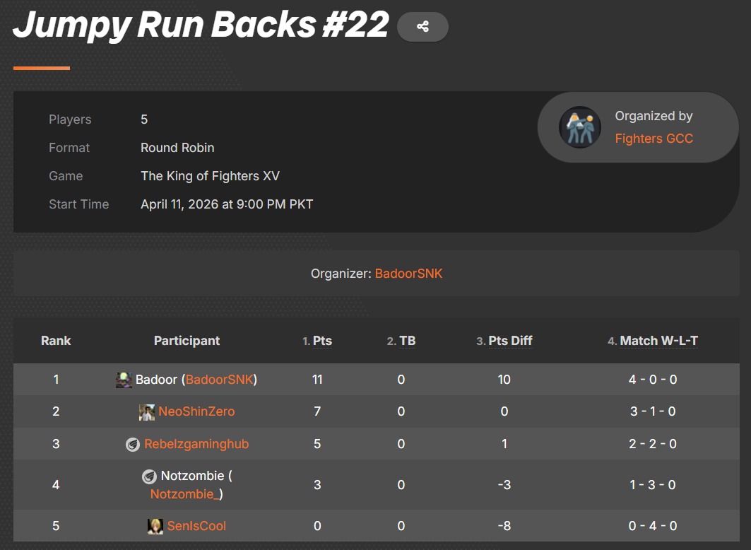
Task: Click the 0 - 4 - 0 match record
Action: 653,526
